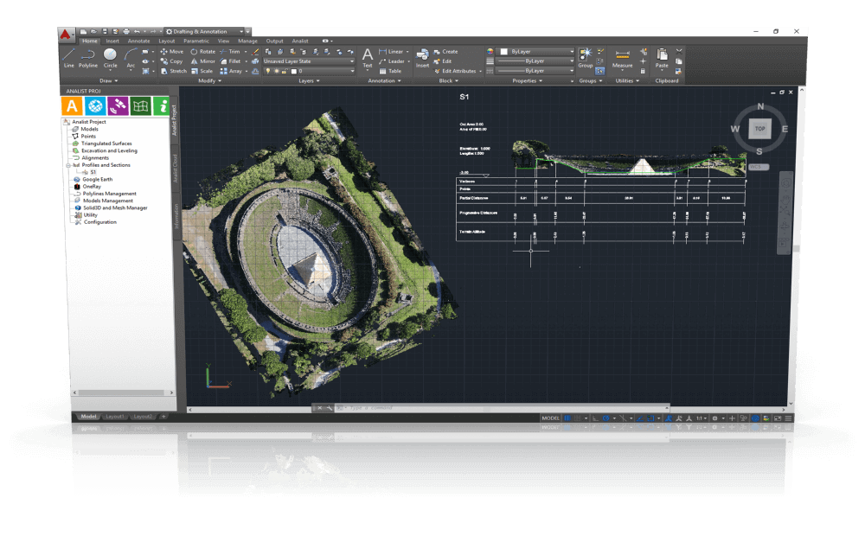The width and height of the screenshot is (865, 536).
Task: Collapse the Profiles and Sections tree node
Action: coord(68,165)
